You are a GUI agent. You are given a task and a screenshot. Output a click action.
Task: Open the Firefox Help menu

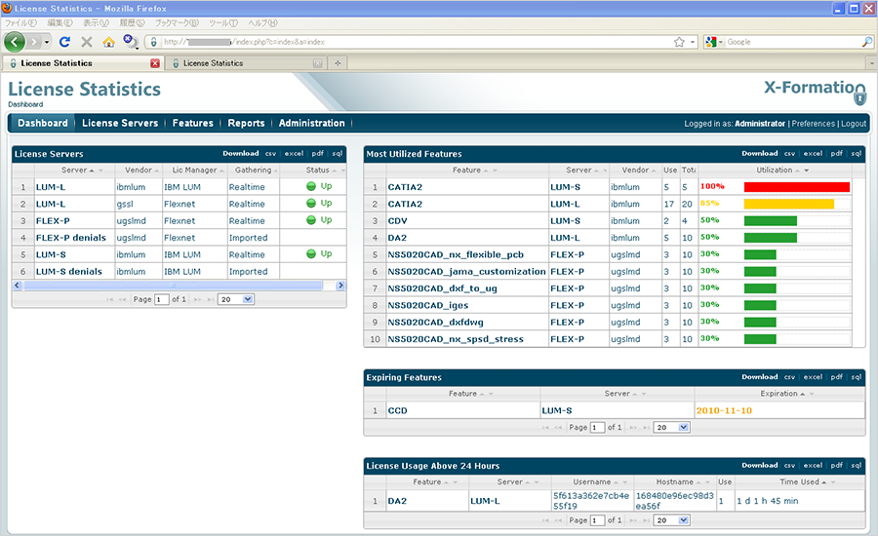[262, 23]
